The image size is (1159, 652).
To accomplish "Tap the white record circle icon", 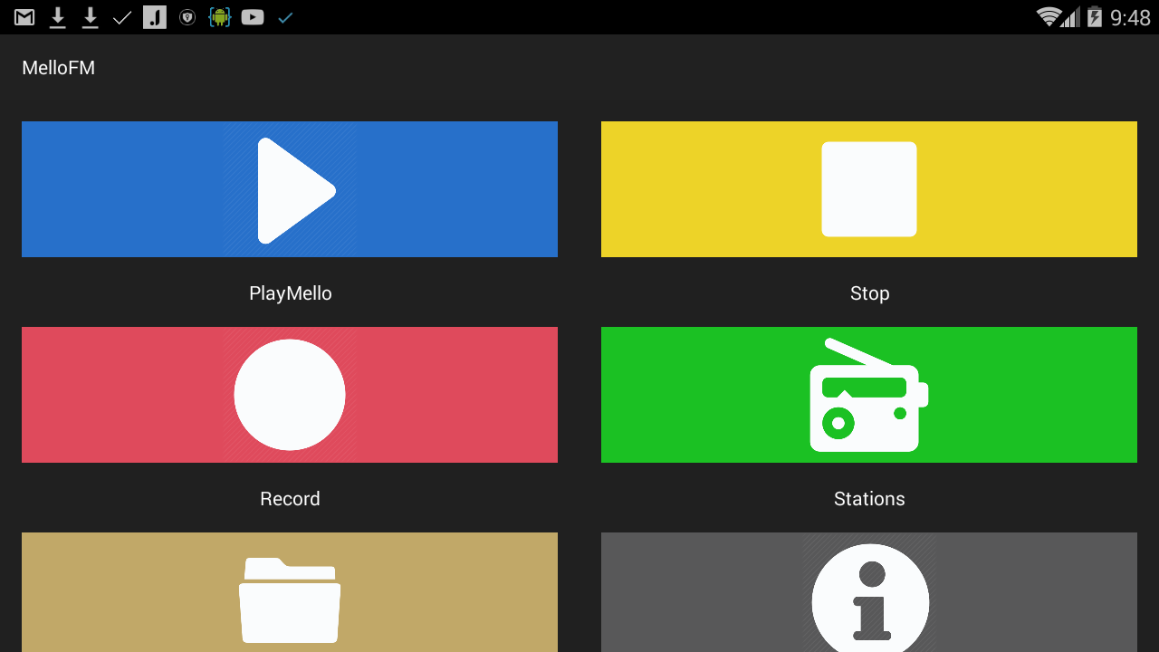I will [x=290, y=395].
